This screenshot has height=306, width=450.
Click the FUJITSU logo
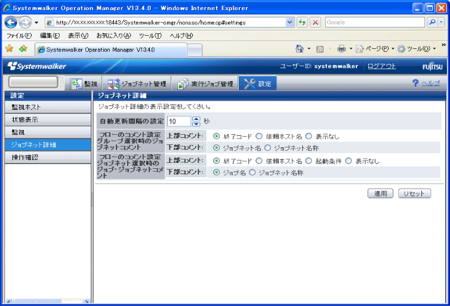click(x=432, y=67)
